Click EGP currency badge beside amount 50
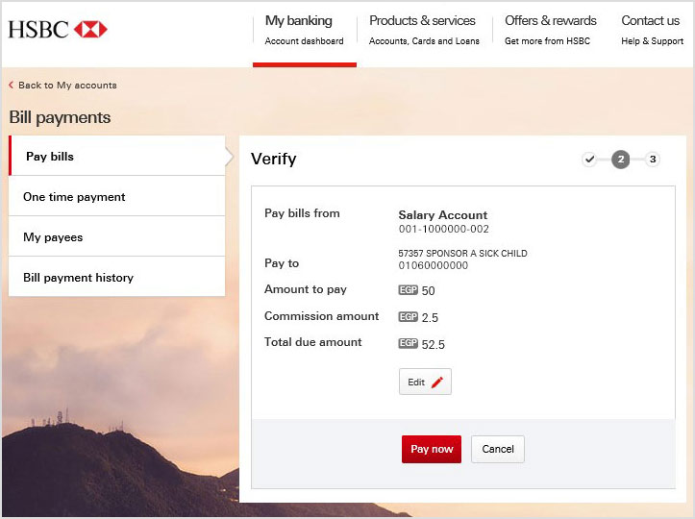This screenshot has width=695, height=519. [x=408, y=290]
